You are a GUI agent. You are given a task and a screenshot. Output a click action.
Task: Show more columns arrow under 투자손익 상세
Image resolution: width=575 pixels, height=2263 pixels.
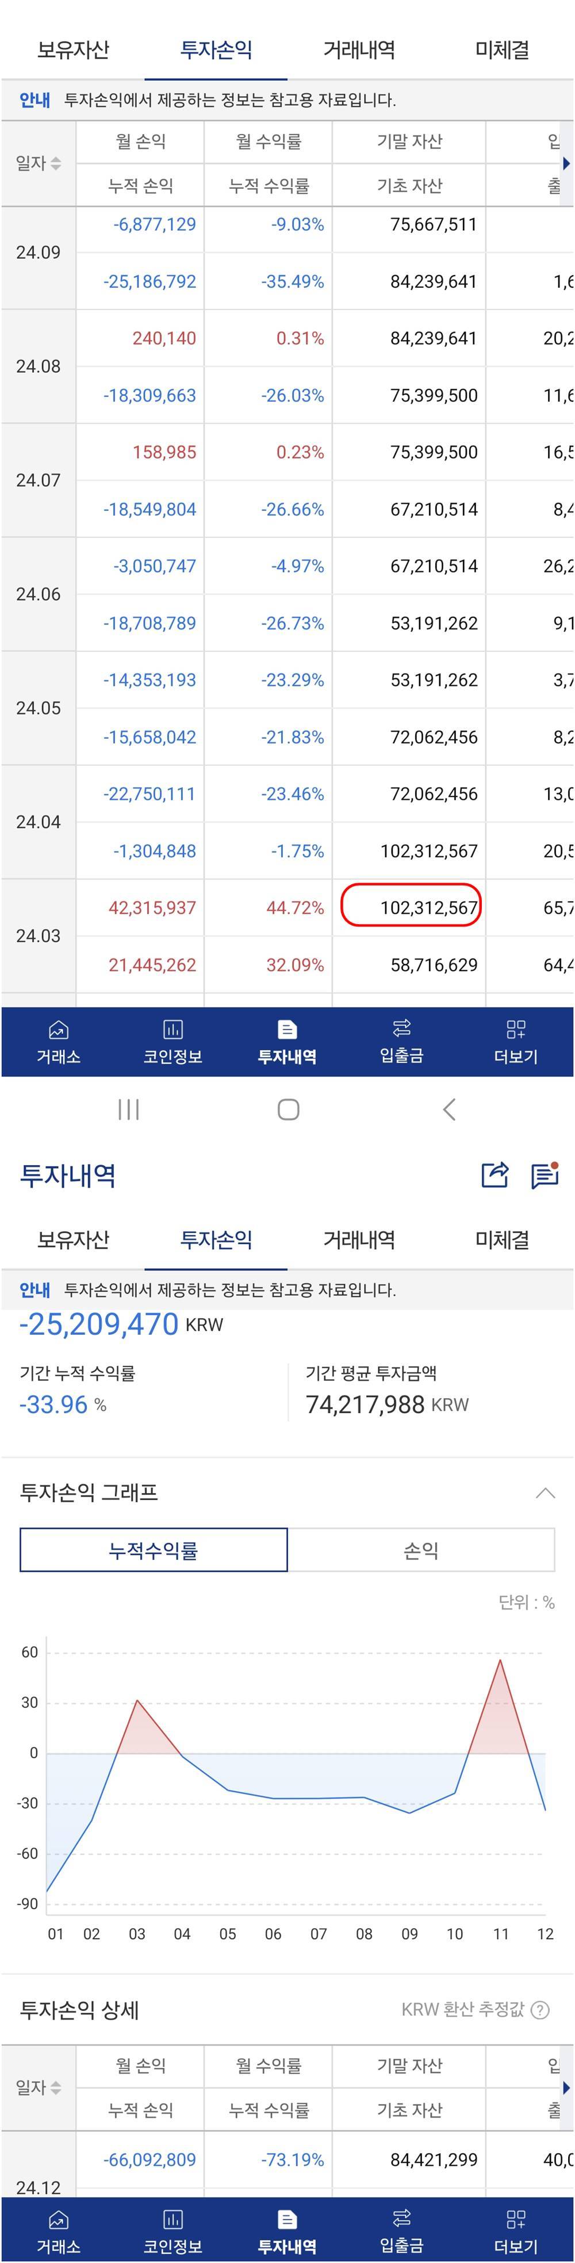point(566,2086)
